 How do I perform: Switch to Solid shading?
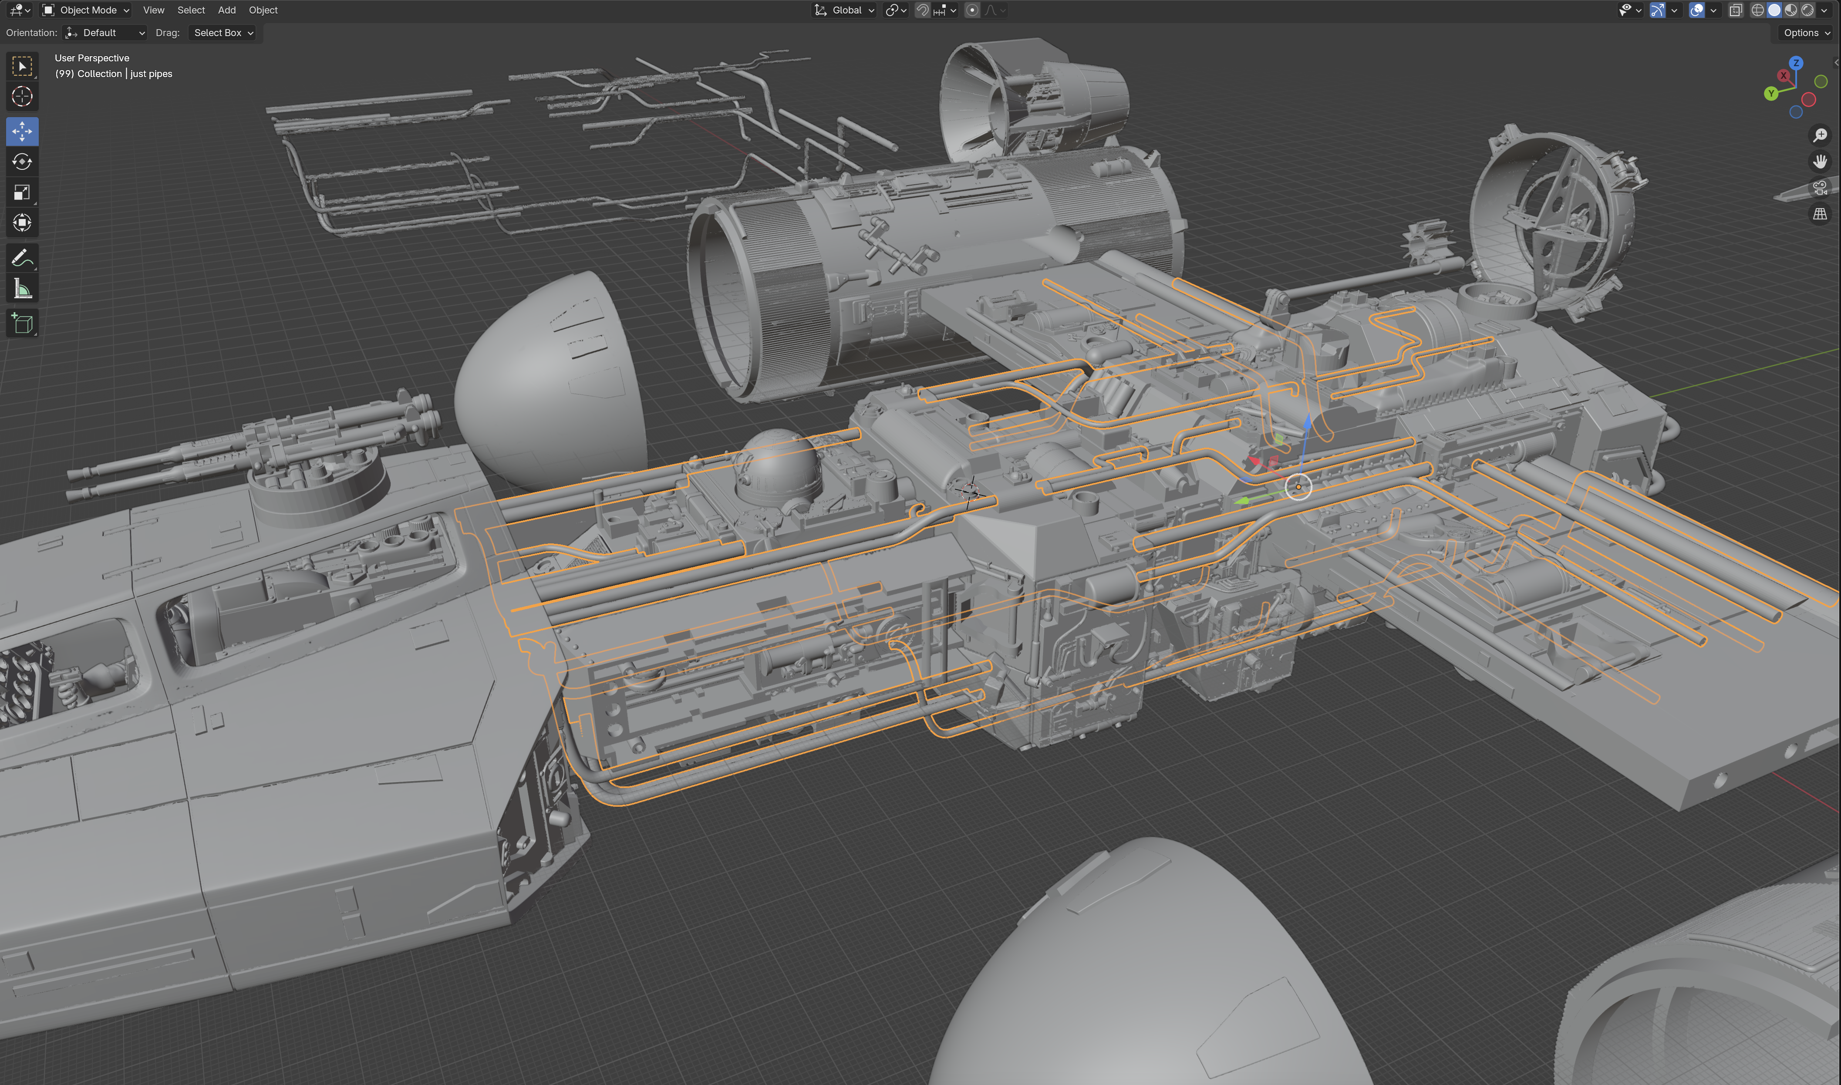coord(1774,10)
